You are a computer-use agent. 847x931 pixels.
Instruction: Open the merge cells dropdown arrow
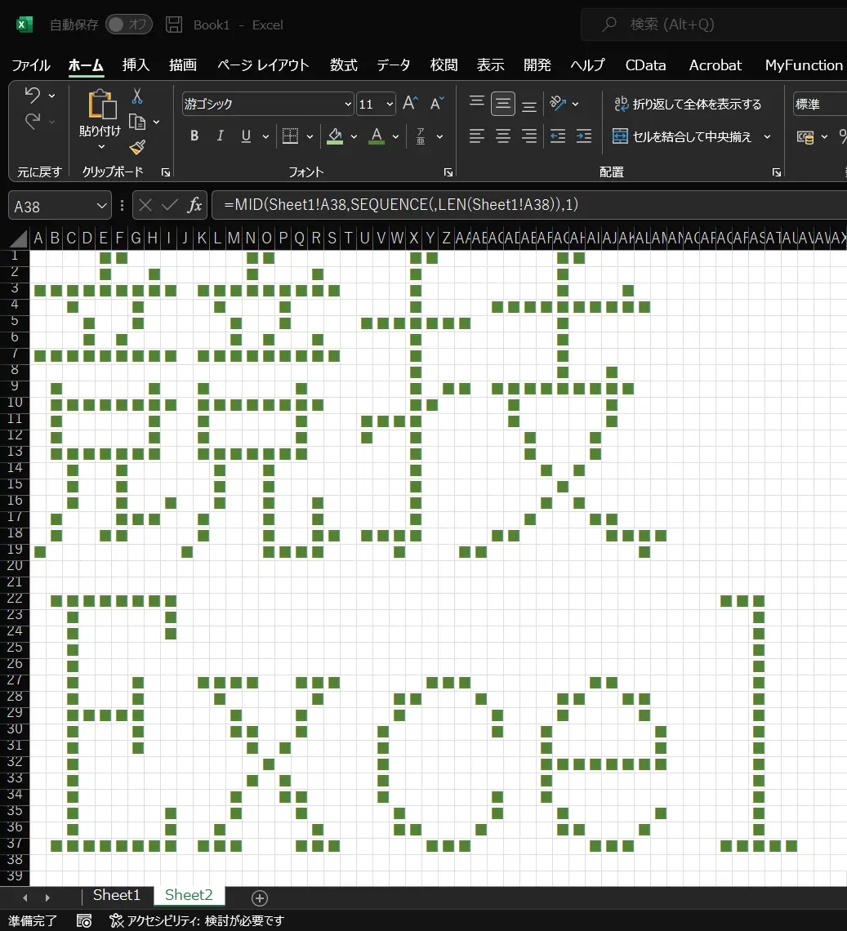coord(768,136)
